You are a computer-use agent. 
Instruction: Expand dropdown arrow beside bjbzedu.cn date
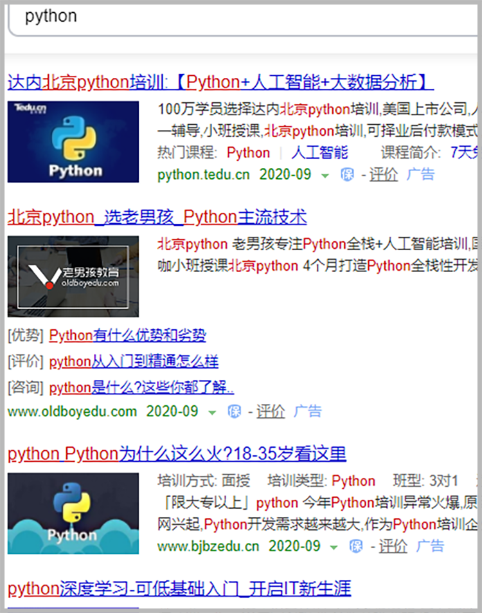[334, 548]
